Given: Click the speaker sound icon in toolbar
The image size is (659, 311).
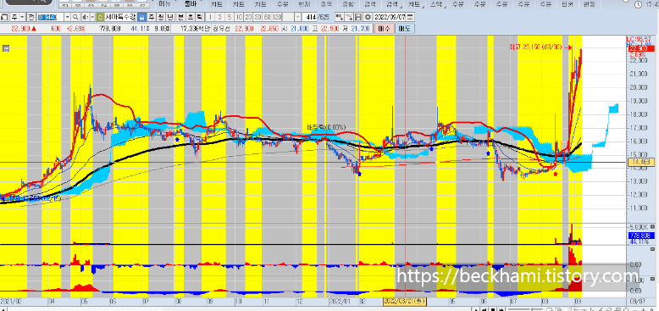Looking at the screenshot, I should click(x=86, y=17).
